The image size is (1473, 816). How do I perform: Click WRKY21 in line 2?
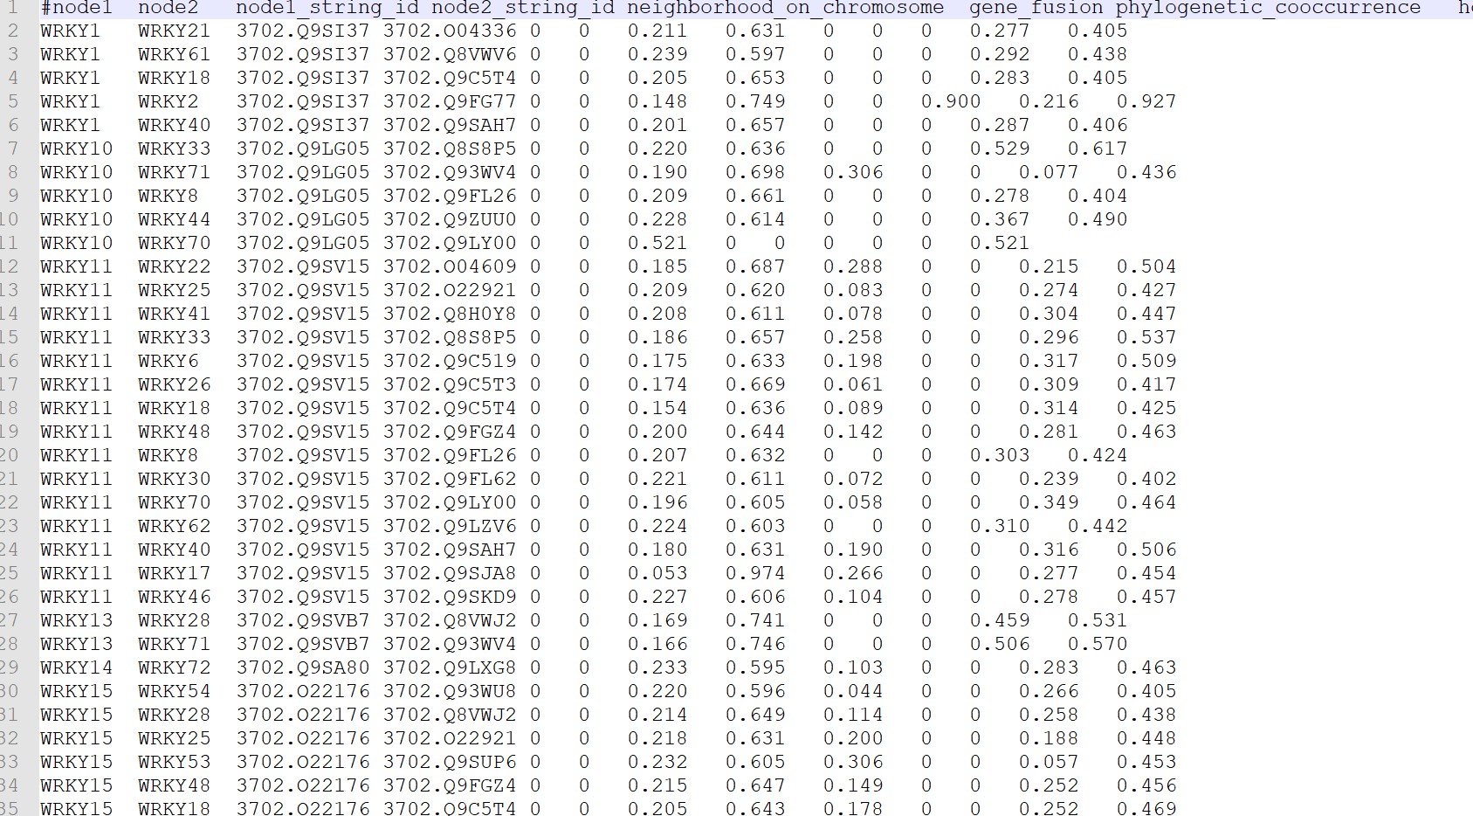click(174, 31)
